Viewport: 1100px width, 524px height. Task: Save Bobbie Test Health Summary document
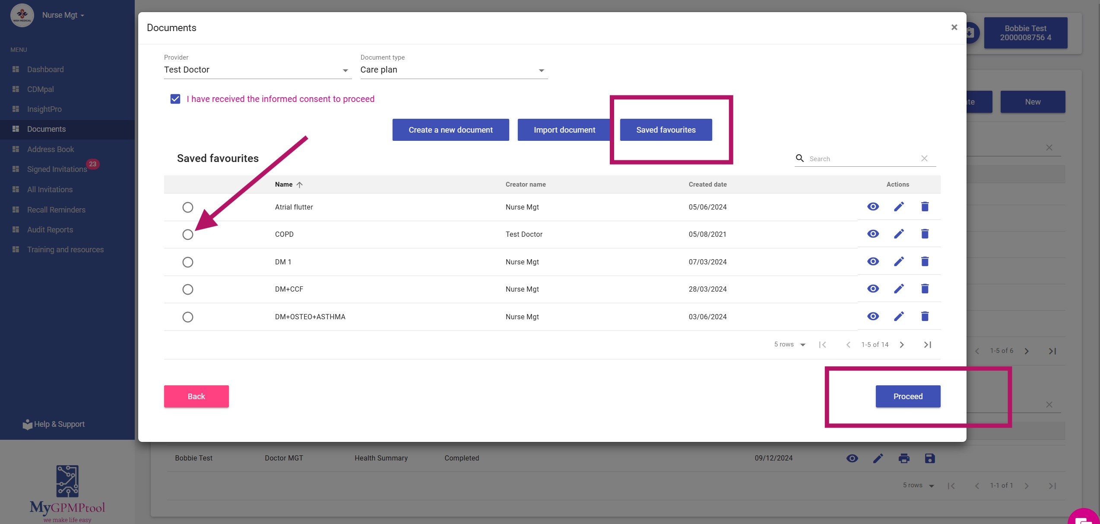point(930,458)
